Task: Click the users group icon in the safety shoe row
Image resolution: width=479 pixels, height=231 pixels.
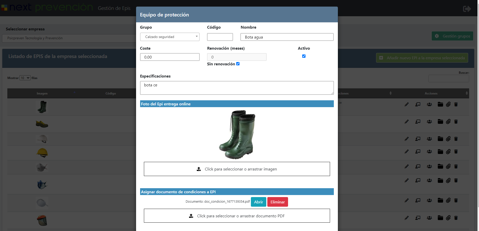Action: coord(429,122)
